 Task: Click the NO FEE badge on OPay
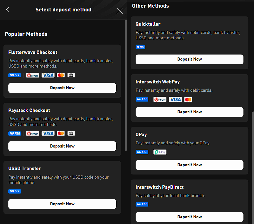142,152
